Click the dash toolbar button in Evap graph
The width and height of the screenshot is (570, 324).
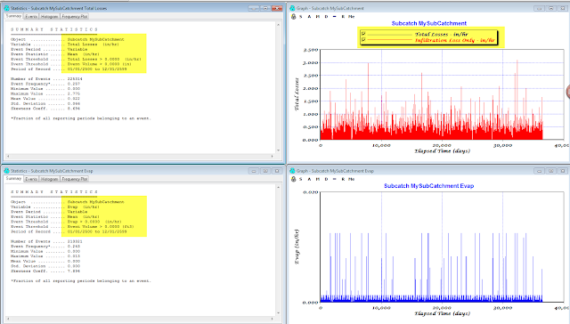[335, 179]
